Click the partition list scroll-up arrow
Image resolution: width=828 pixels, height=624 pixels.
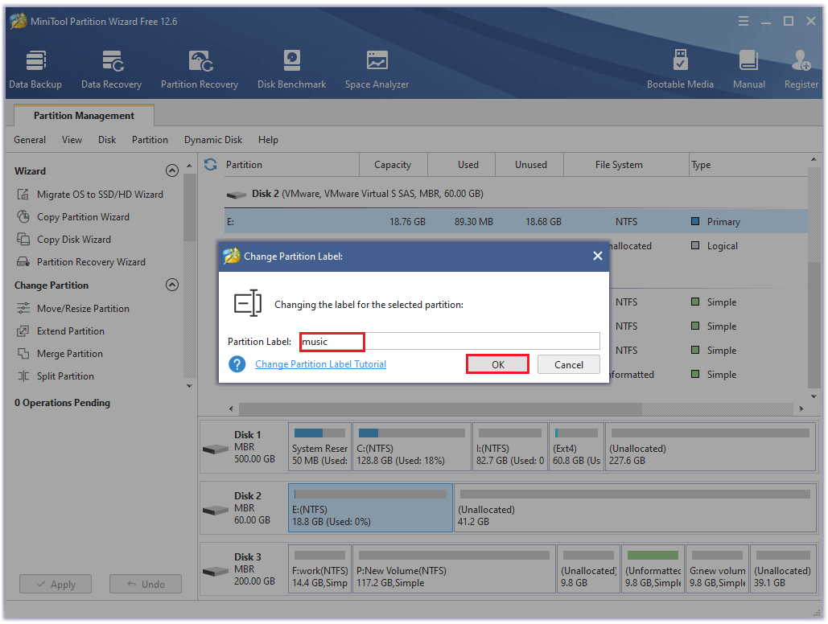814,159
